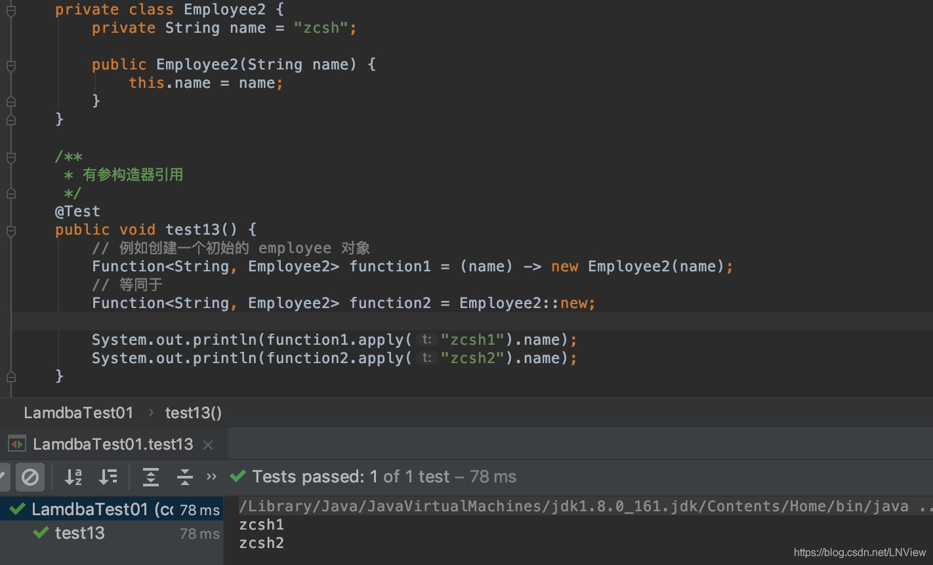933x565 pixels.
Task: Click green checkmark beside test13 tree row
Action: click(41, 533)
